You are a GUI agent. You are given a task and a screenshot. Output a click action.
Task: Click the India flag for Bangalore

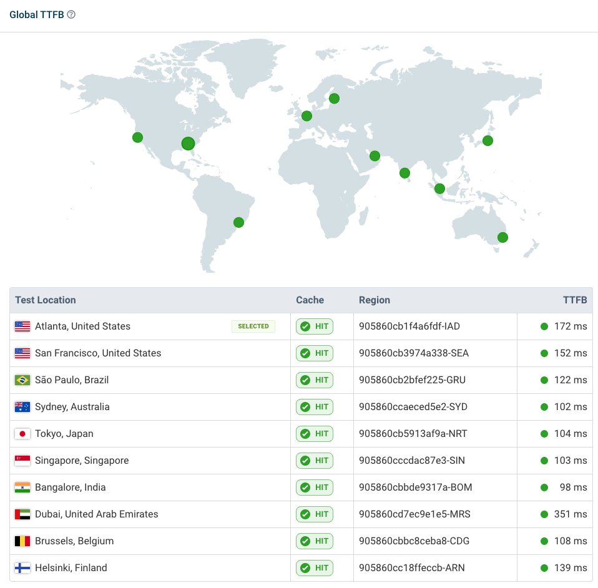click(x=22, y=487)
